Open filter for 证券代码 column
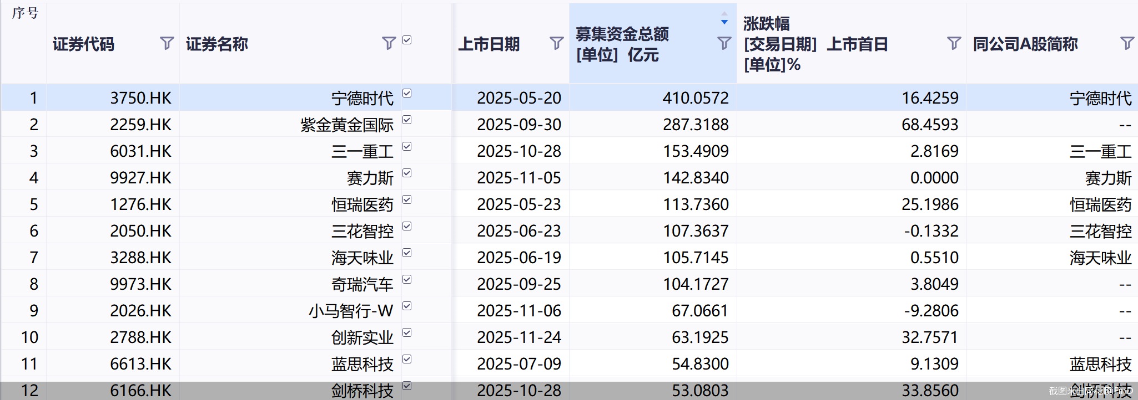The image size is (1138, 400). pyautogui.click(x=167, y=43)
